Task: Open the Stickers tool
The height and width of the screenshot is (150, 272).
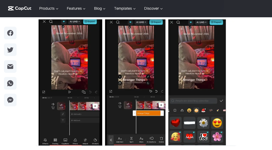Action: pyautogui.click(x=95, y=141)
